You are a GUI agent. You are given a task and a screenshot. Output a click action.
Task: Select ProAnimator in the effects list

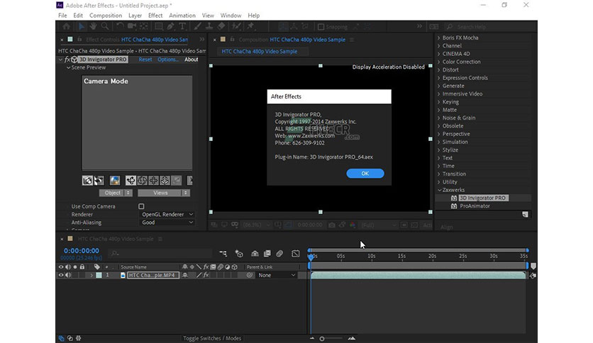475,206
